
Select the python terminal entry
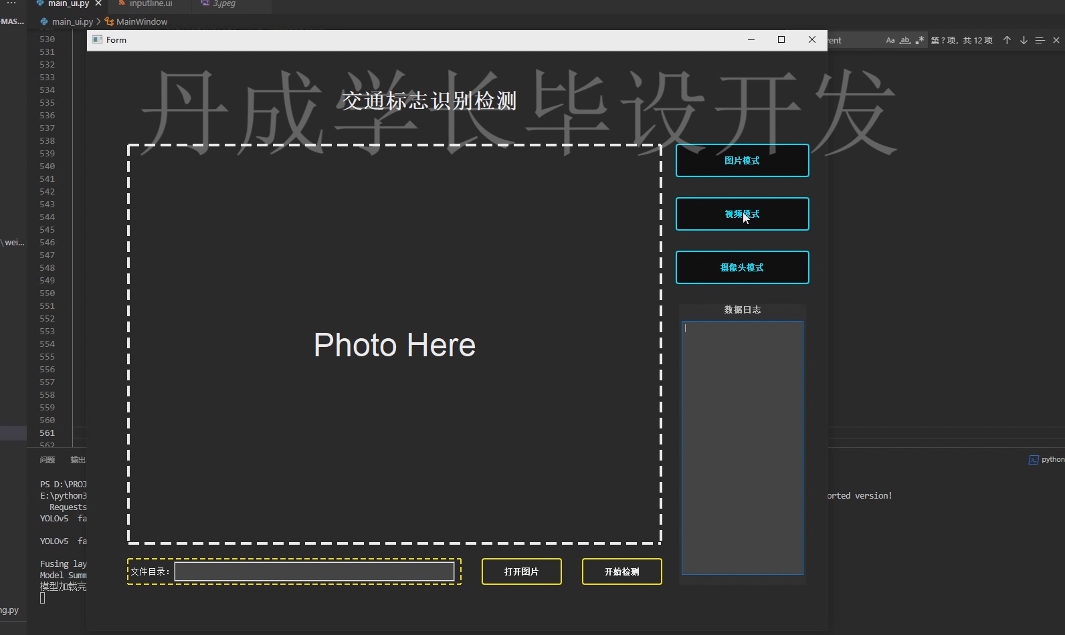pos(1046,460)
